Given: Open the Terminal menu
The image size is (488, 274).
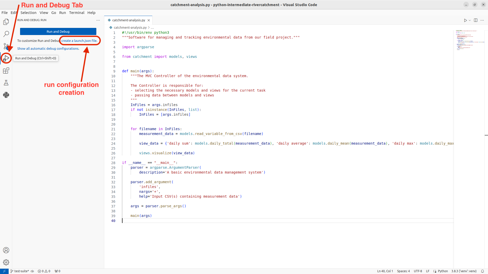Looking at the screenshot, I should pyautogui.click(x=77, y=13).
